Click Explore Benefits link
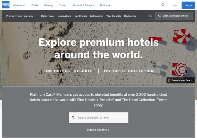This screenshot has width=197, height=138. (97, 130)
